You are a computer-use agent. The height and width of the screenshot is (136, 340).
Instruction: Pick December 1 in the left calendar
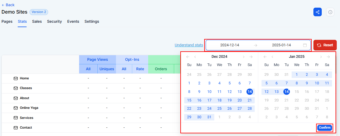click(x=189, y=83)
